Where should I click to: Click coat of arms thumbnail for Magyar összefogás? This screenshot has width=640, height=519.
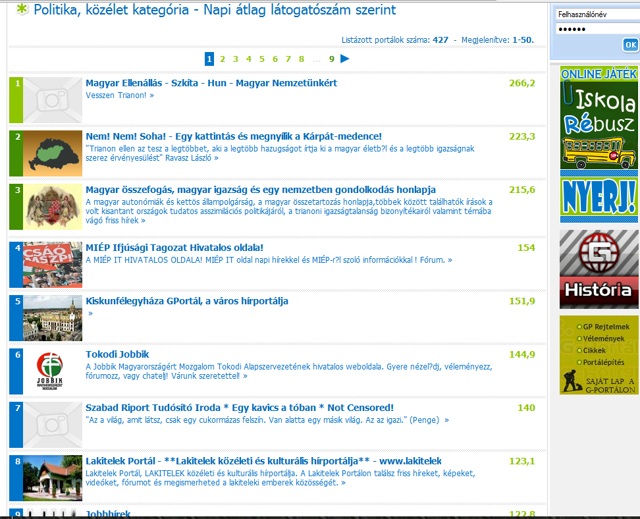[x=53, y=207]
